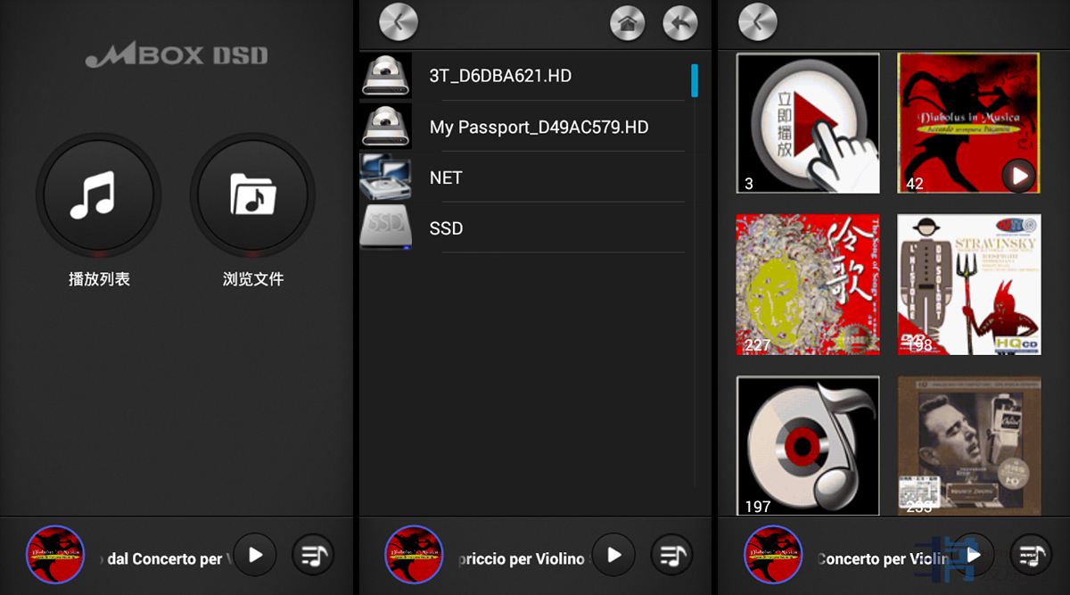Click the home icon in file browser header
1070x595 pixels.
click(627, 24)
